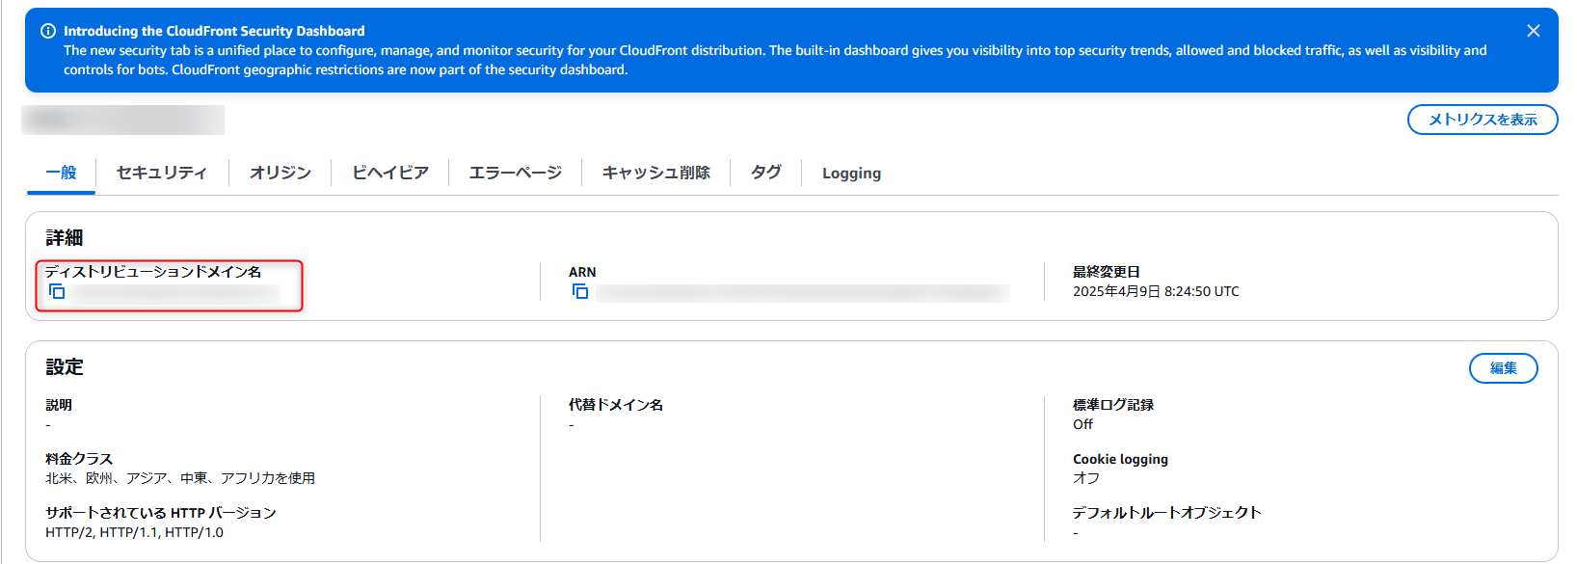Viewport: 1577px width, 564px height.
Task: Click the supported HTTP versions value
Action: [x=134, y=532]
